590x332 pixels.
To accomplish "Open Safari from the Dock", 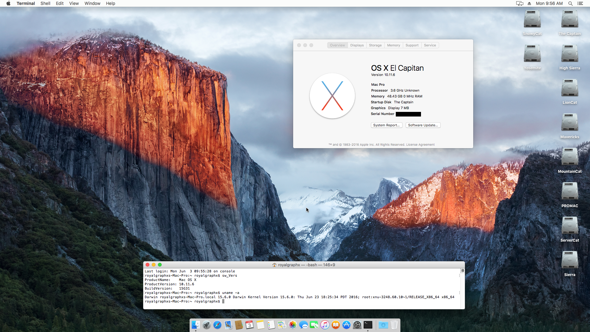I will (217, 325).
